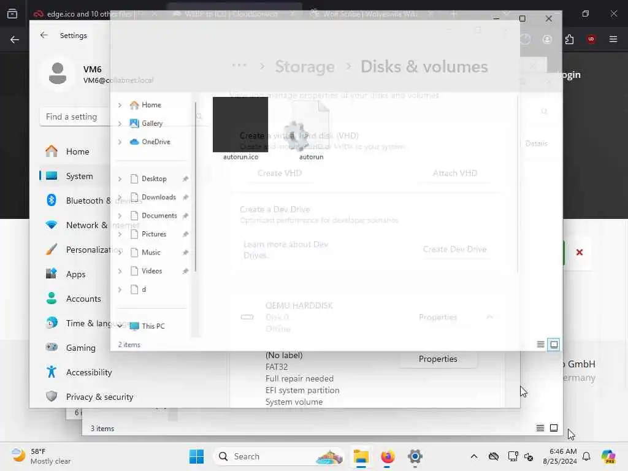This screenshot has width=628, height=471.
Task: Show hidden system tray icons
Action: pyautogui.click(x=474, y=456)
